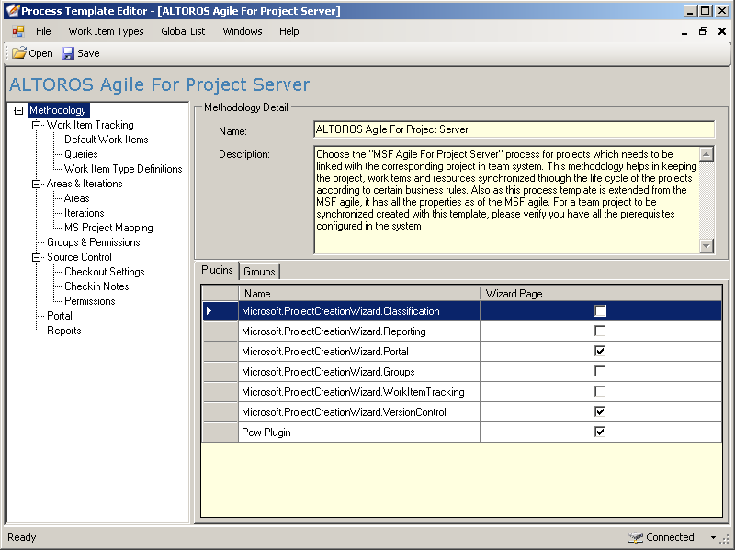Check Wizard Page for Groups plugin
Screen dimensions: 735x550
point(600,371)
